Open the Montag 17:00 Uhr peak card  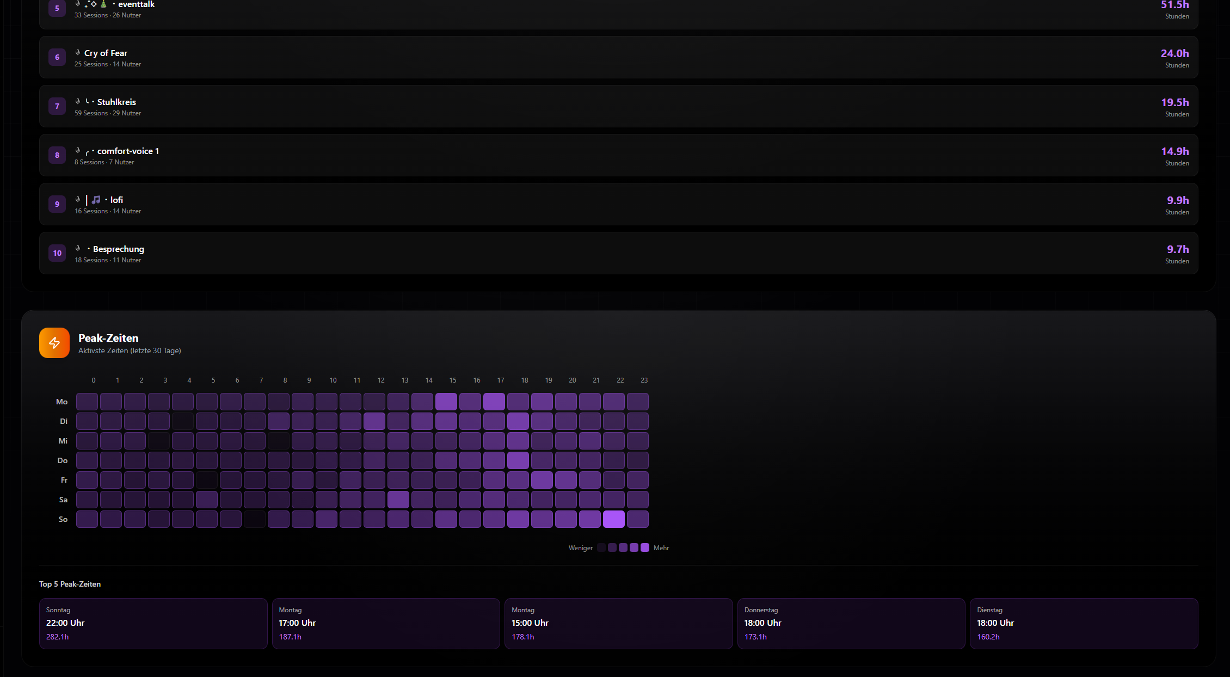tap(386, 623)
